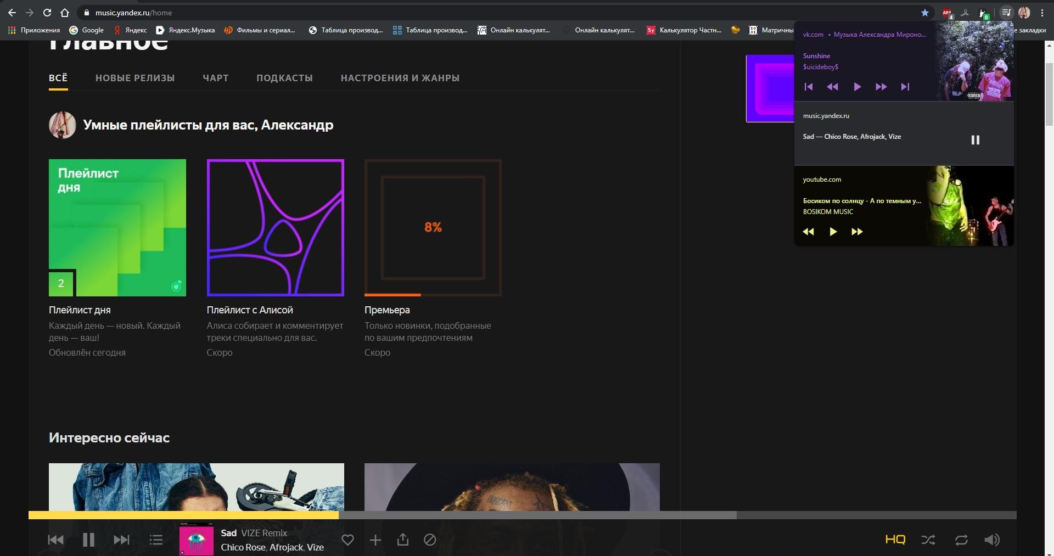Viewport: 1054px width, 556px height.
Task: Click user avatar beside Умные плейлисты
Action: tap(62, 125)
